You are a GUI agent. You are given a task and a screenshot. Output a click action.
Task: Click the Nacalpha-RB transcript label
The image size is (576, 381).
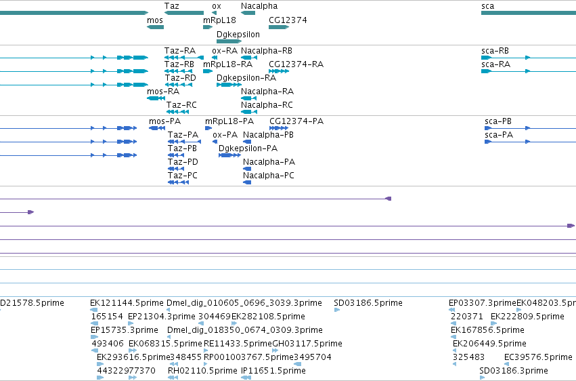point(266,51)
